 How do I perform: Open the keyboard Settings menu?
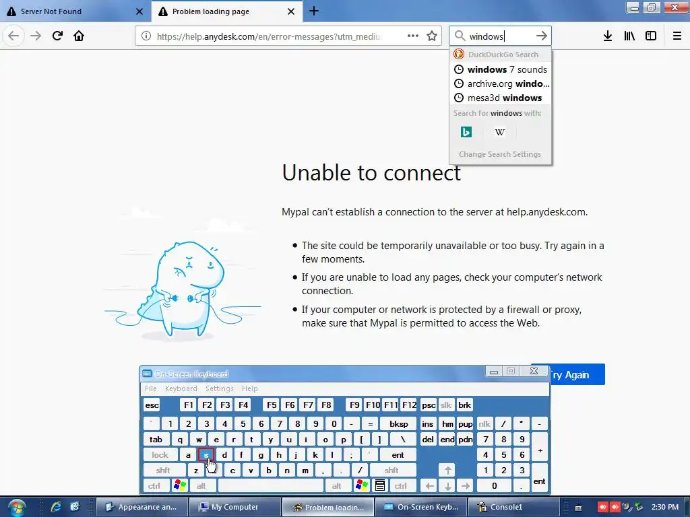(219, 388)
